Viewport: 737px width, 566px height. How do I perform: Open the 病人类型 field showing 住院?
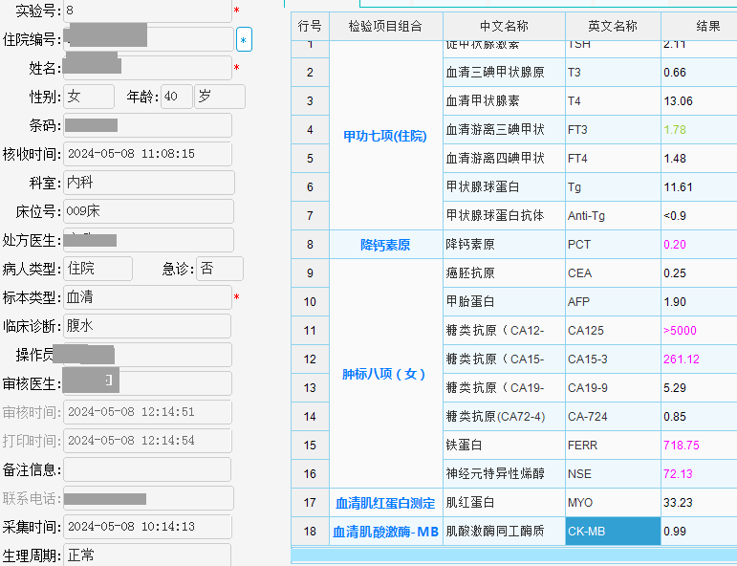tap(98, 269)
